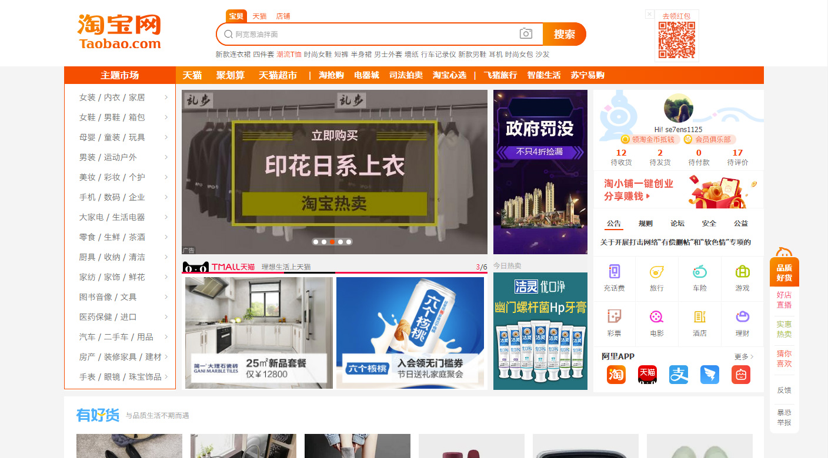
Task: Open the 印花日系上衣 main banner
Action: click(x=335, y=172)
